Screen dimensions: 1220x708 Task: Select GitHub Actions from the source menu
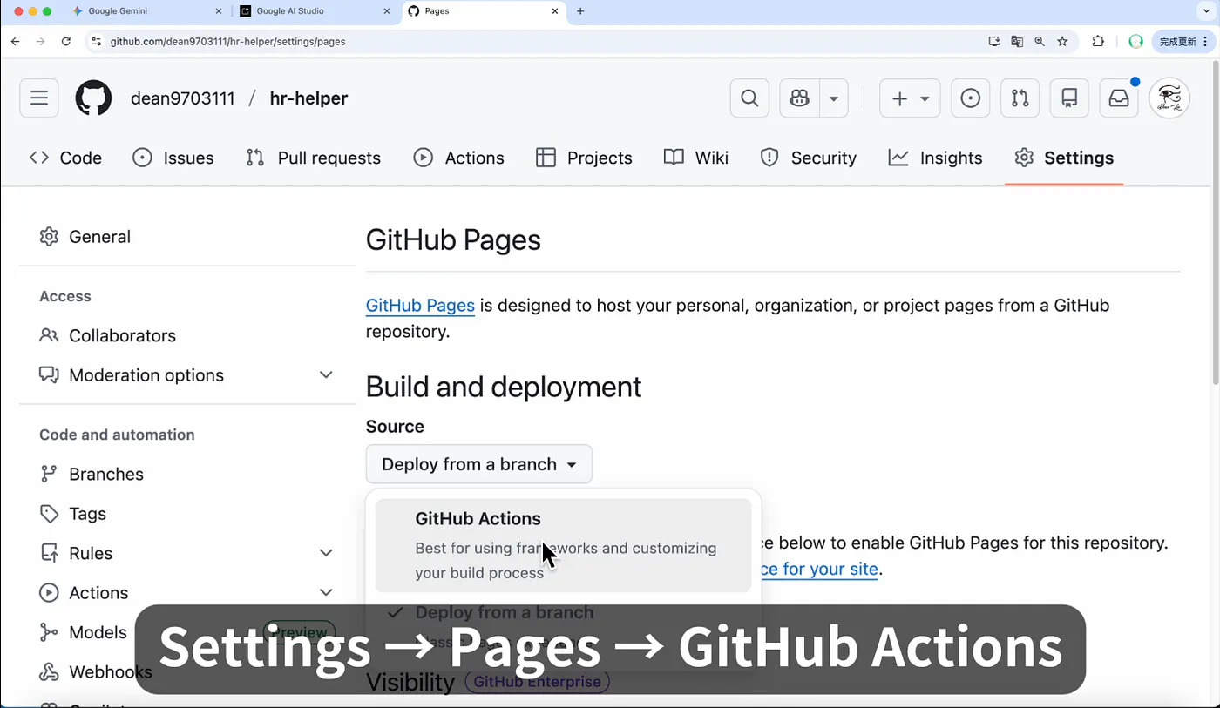tap(563, 545)
